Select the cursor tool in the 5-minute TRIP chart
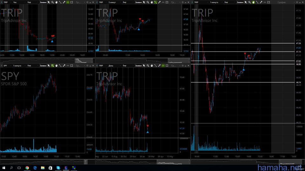Viewport: 305px width, 171px height. coord(144,2)
